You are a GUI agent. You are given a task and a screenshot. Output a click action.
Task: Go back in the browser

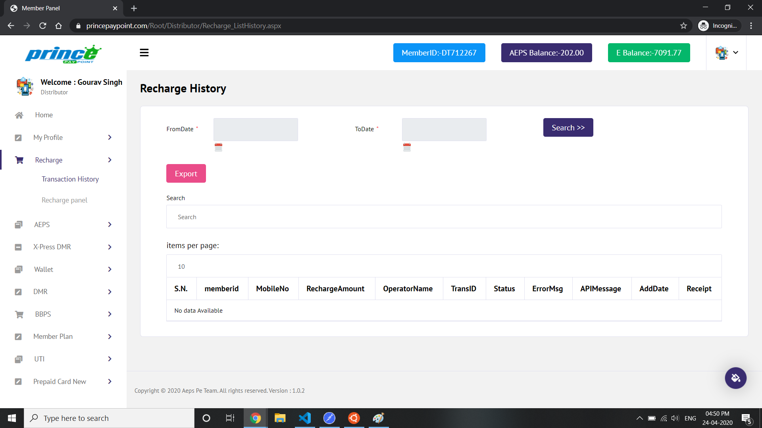11,26
